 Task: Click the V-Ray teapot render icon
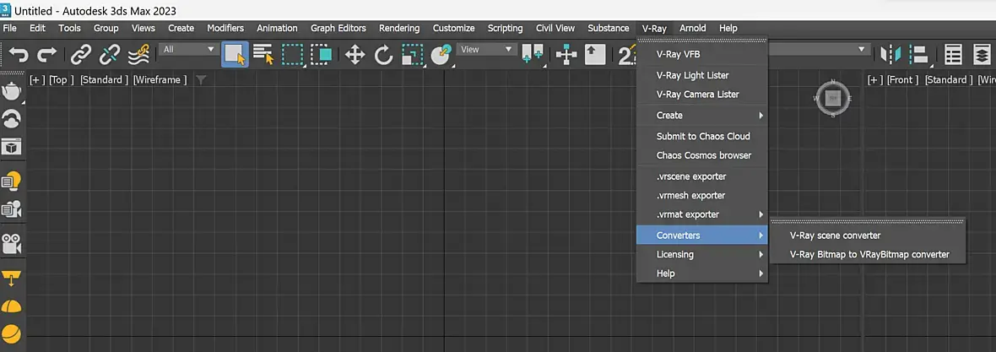click(x=12, y=91)
